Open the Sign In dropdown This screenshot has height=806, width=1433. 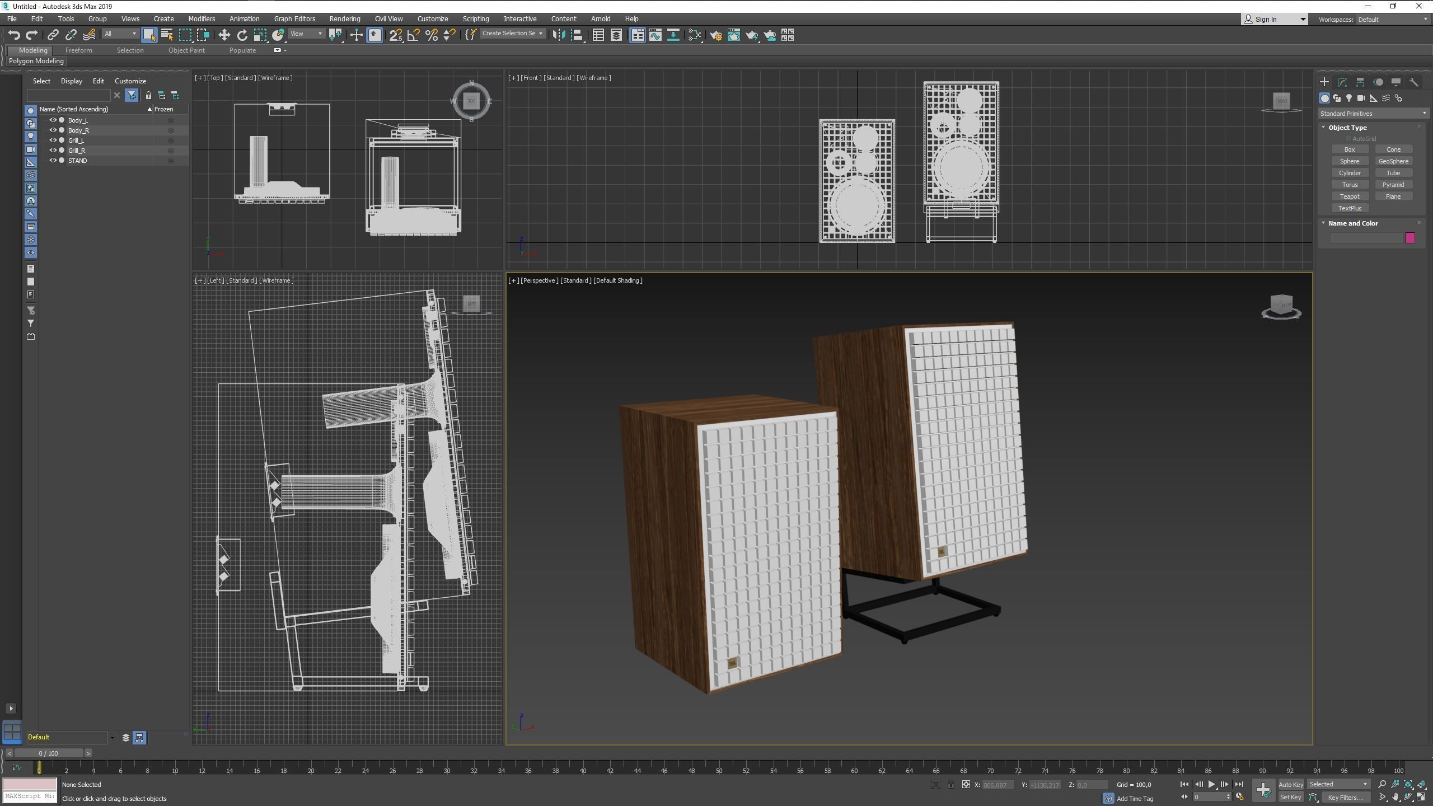1275,20
